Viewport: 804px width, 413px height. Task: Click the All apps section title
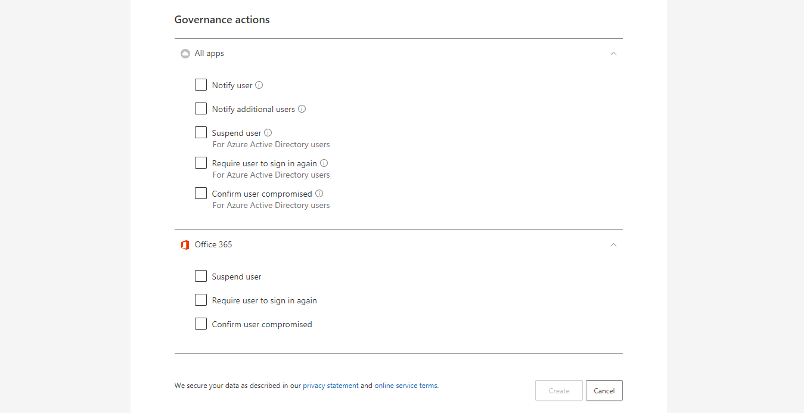(x=209, y=54)
